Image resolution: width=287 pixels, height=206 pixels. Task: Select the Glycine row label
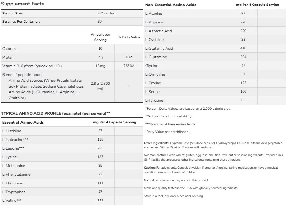tap(152, 66)
